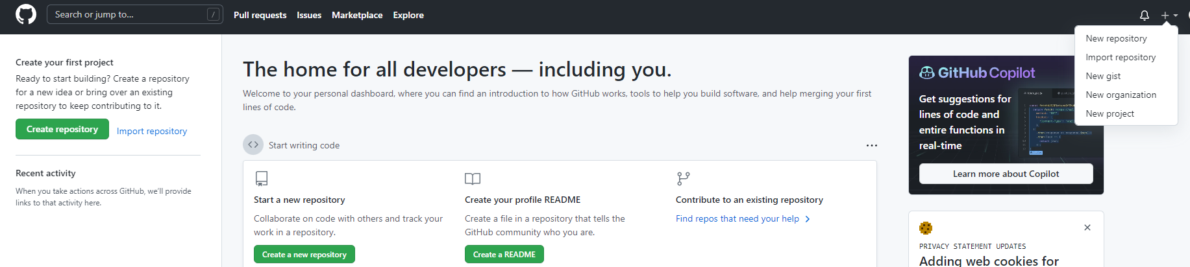Screen dimensions: 1190x267
Task: Select New gist menu entry
Action: (x=1126, y=76)
